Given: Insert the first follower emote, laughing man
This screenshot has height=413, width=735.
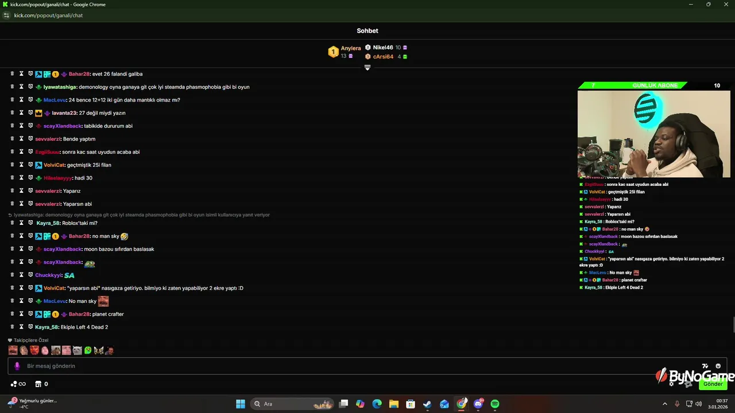Looking at the screenshot, I should 13,350.
